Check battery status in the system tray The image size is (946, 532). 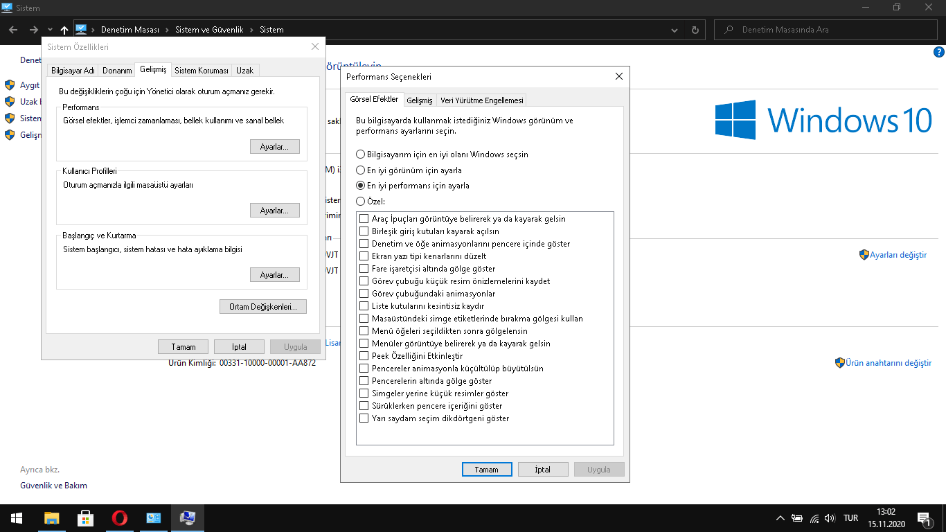797,518
